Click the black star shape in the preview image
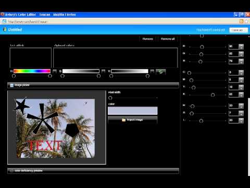The height and width of the screenshot is (188, 250). 21,105
